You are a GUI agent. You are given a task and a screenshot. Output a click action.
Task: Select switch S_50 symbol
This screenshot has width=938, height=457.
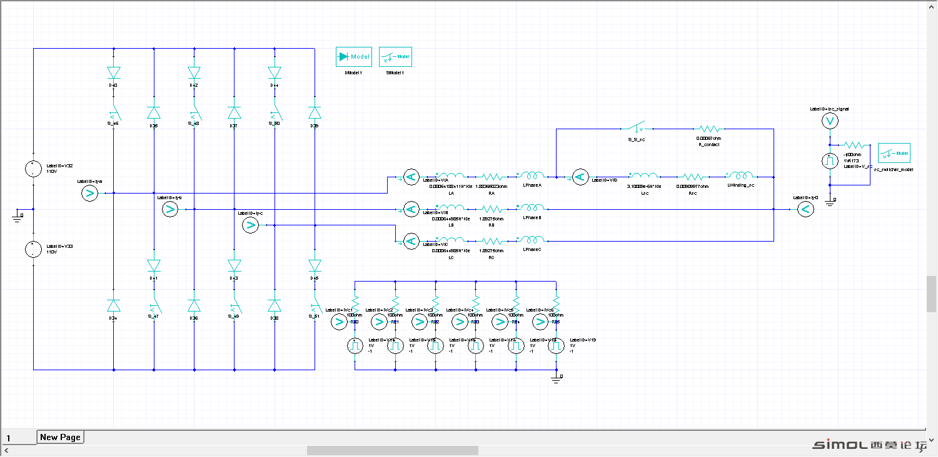(x=276, y=113)
